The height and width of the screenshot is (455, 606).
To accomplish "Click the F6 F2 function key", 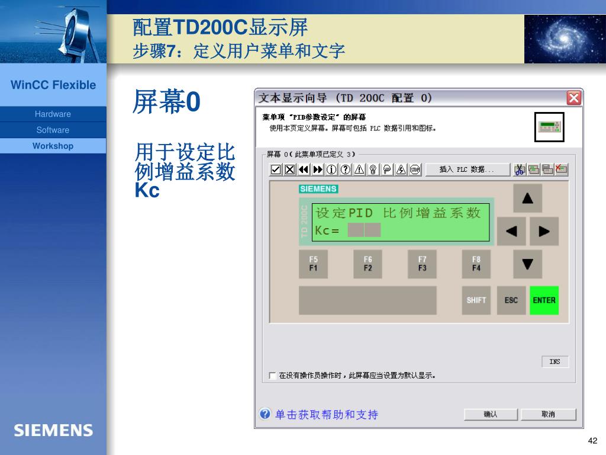I will coord(368,264).
